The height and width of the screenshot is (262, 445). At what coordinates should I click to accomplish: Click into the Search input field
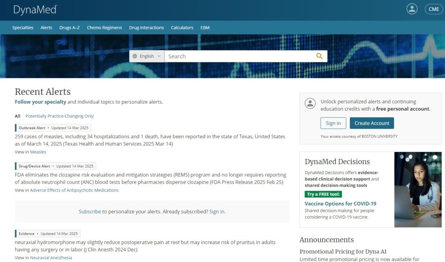pos(239,56)
